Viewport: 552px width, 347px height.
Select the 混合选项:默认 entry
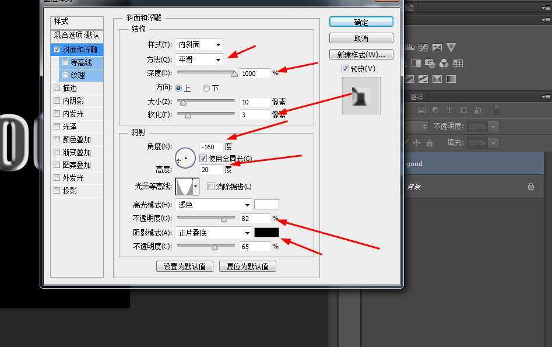pos(76,36)
